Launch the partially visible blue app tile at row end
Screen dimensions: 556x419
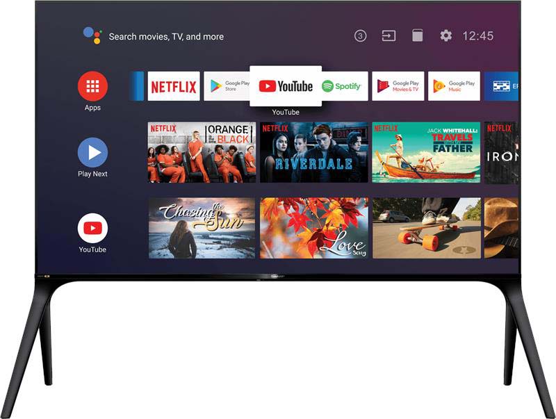(501, 86)
